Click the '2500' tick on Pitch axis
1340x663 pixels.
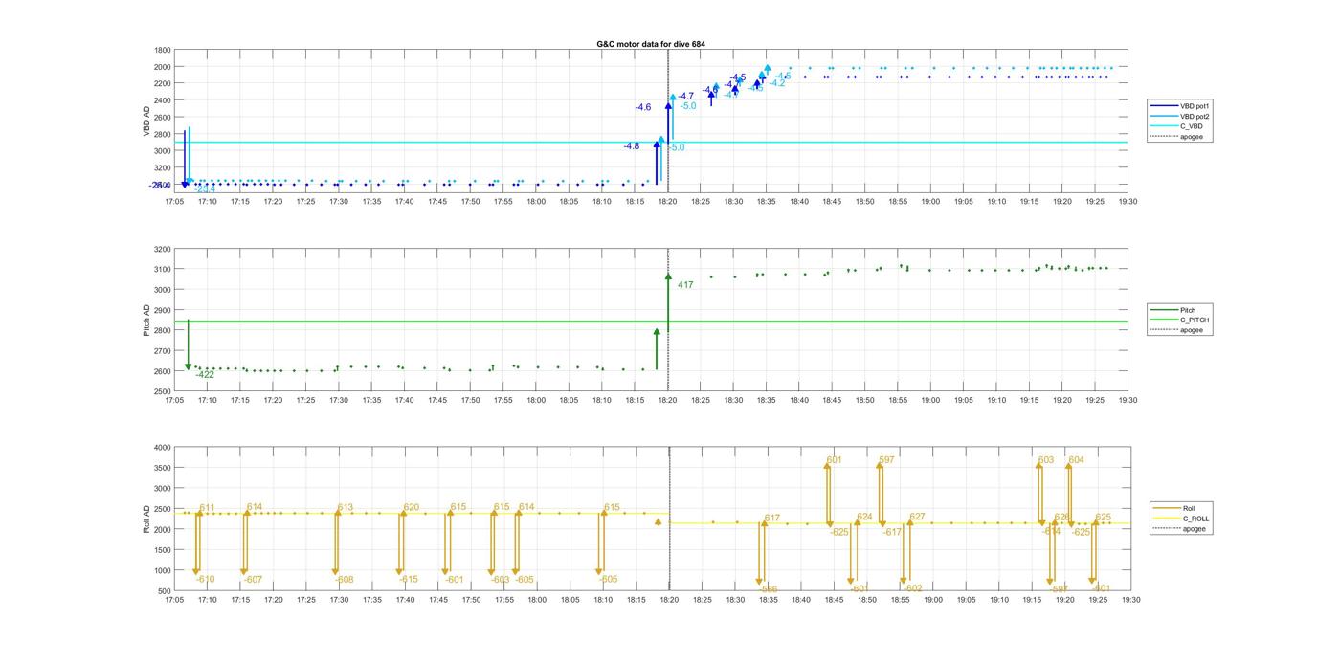point(162,391)
